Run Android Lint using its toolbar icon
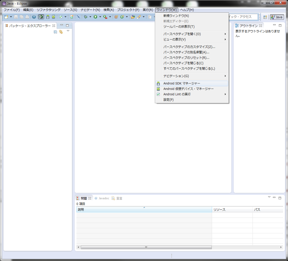The width and height of the screenshot is (288, 261). click(60, 17)
